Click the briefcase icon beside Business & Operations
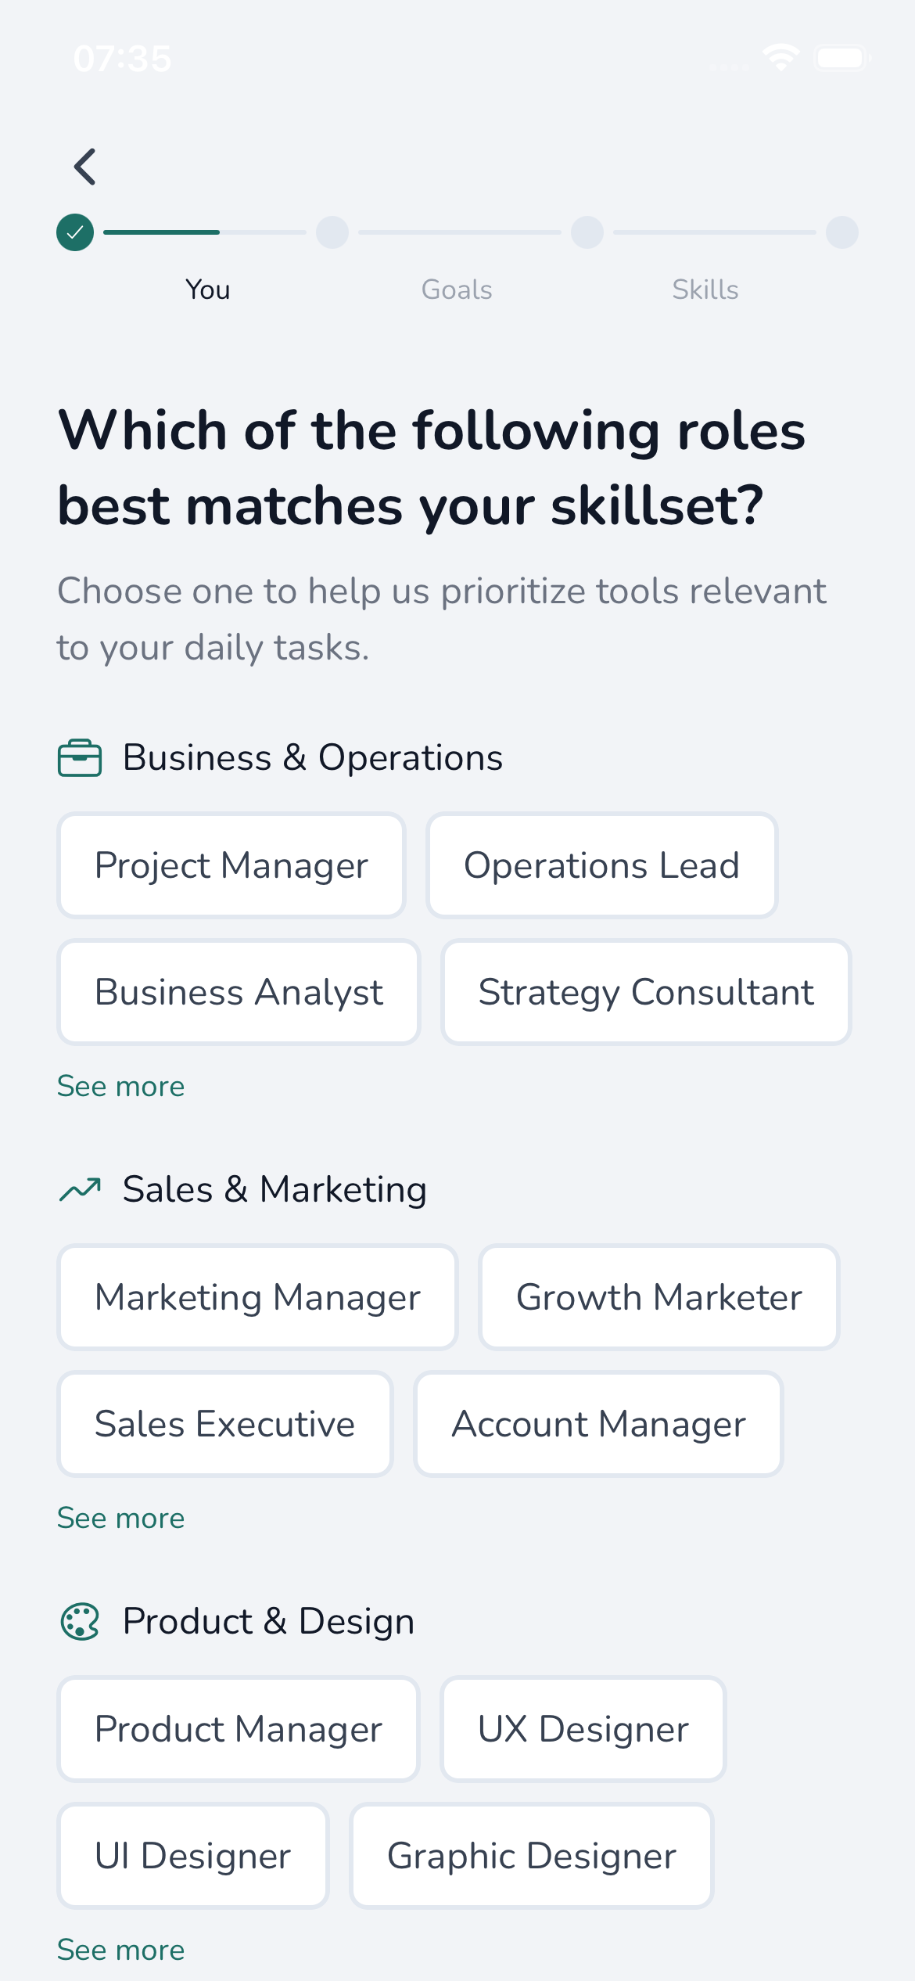 coord(80,757)
